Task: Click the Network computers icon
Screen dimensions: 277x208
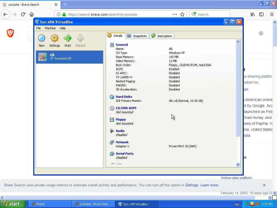Action: coord(112,142)
